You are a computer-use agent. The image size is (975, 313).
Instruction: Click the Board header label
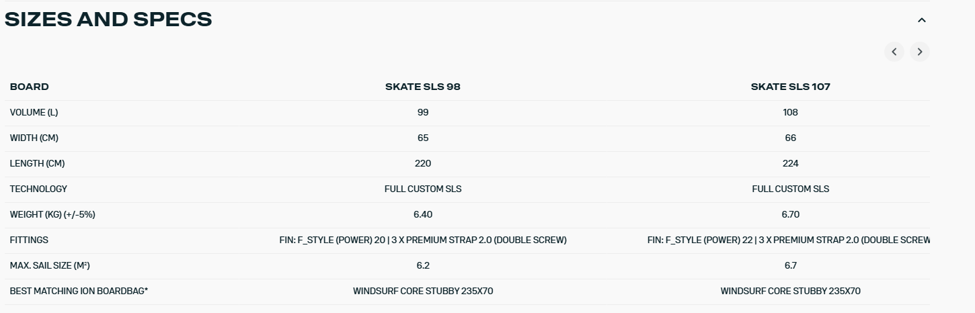pyautogui.click(x=30, y=87)
